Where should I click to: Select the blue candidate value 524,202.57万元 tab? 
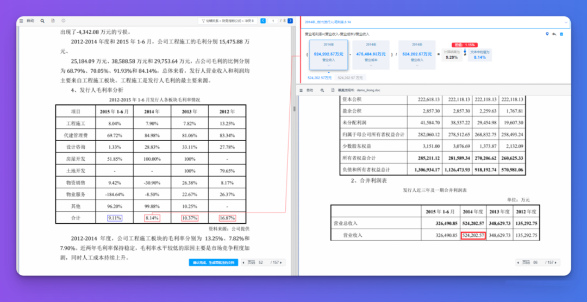(320, 78)
